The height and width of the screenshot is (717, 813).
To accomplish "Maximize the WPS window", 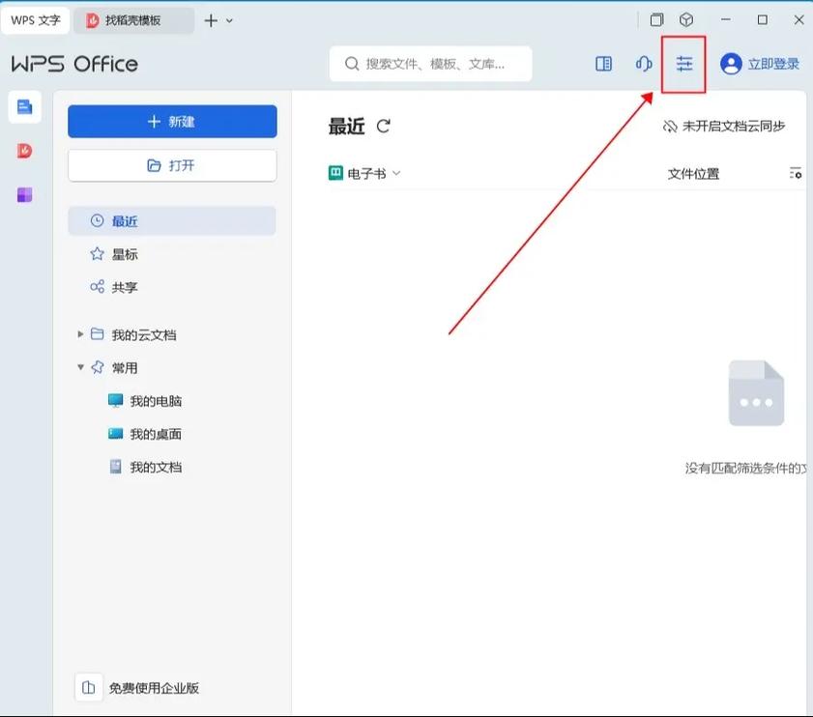I will [x=762, y=19].
